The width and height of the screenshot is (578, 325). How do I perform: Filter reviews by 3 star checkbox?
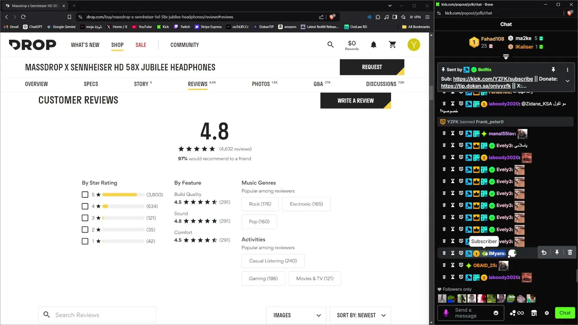point(85,218)
